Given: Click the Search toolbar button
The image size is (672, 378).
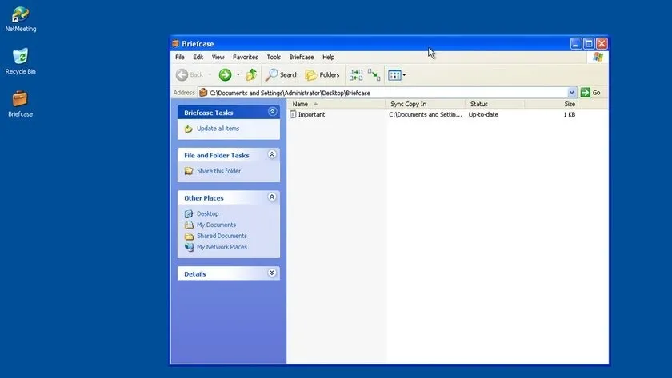Looking at the screenshot, I should [x=282, y=75].
